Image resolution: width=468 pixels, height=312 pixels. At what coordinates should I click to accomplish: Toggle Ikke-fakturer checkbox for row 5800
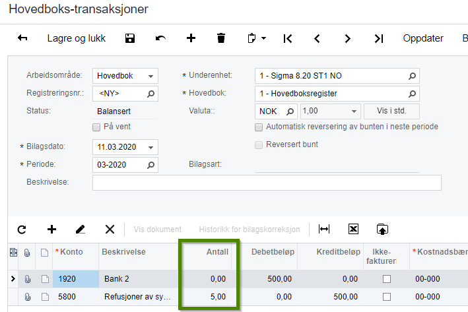click(x=387, y=297)
